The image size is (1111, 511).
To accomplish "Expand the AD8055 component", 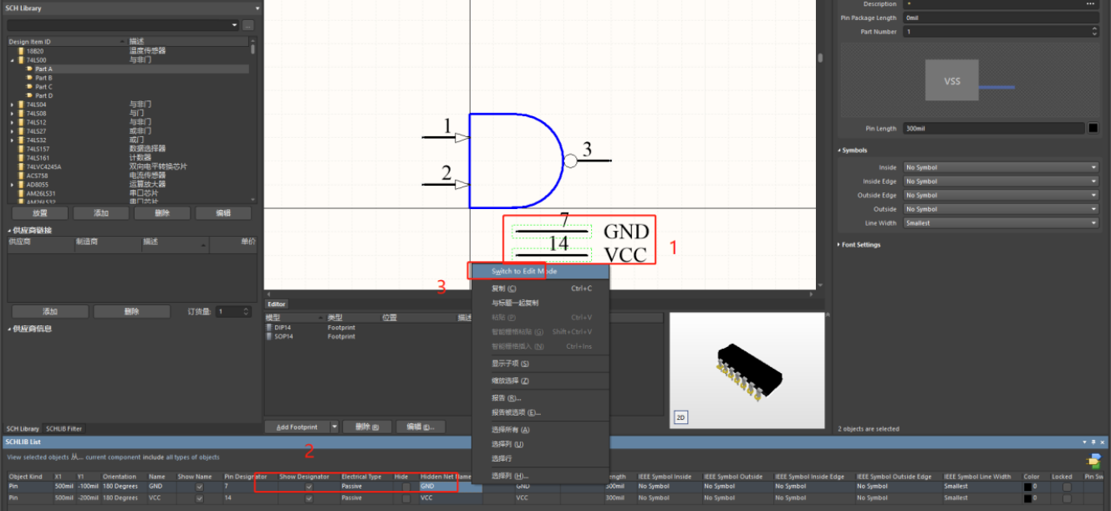I will click(x=12, y=184).
